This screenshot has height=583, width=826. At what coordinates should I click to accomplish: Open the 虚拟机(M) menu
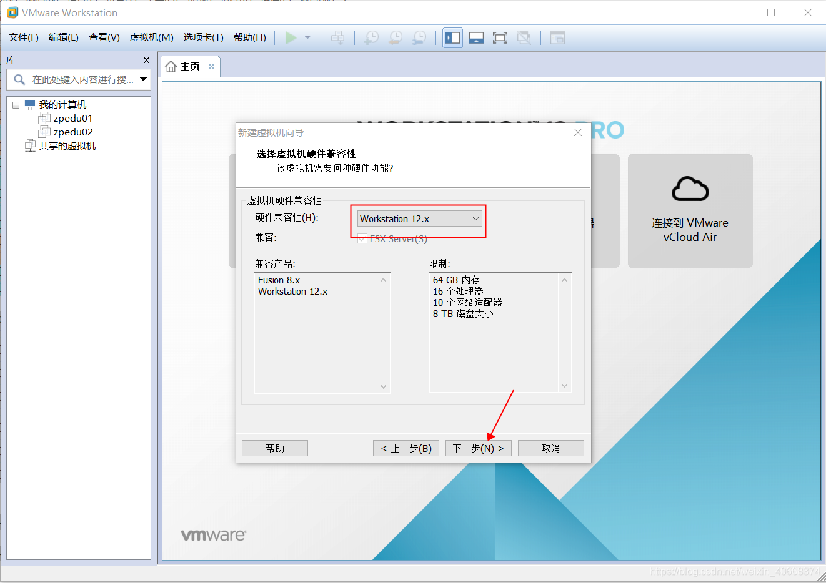coord(152,37)
